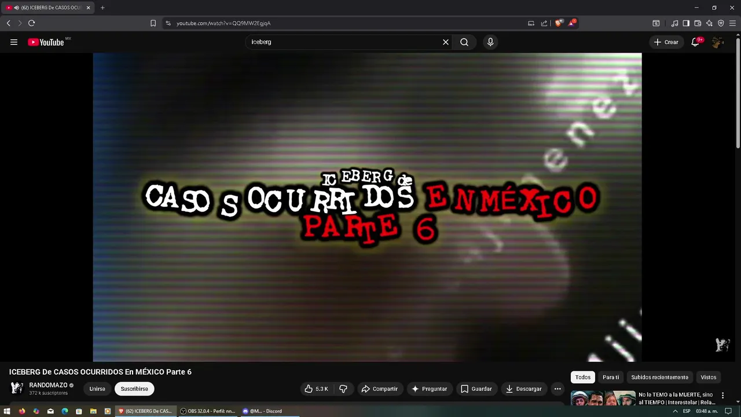The image size is (741, 417).
Task: Open Brave Rewards triangle icon
Action: [572, 23]
